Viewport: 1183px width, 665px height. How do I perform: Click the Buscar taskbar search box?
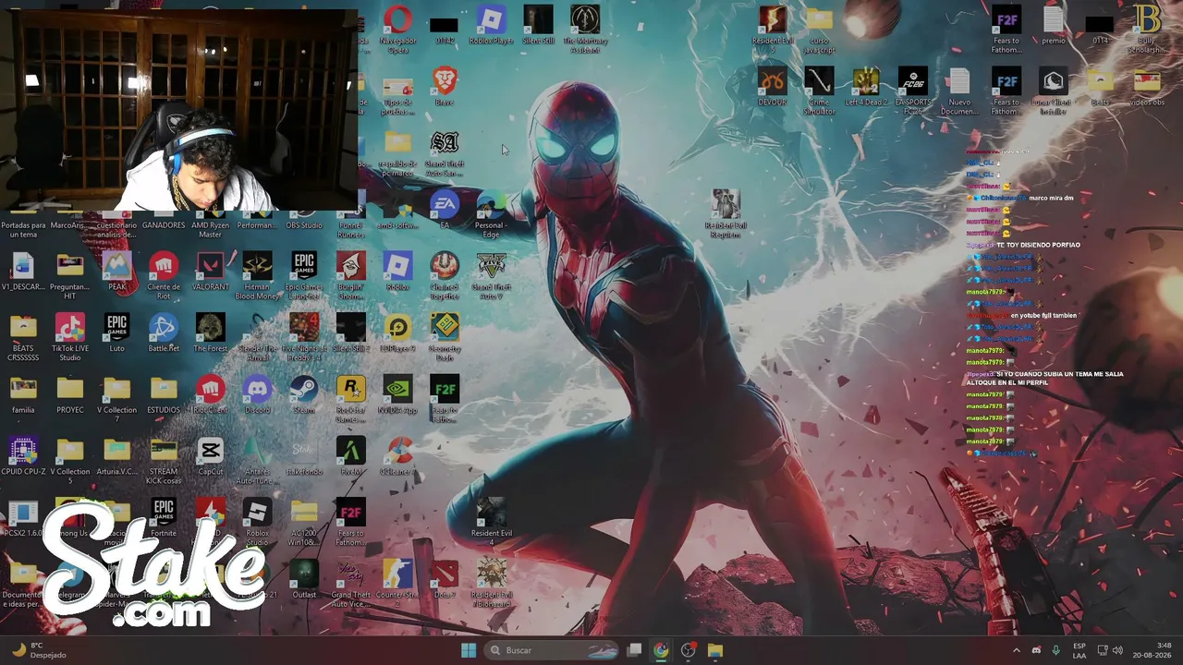click(553, 650)
